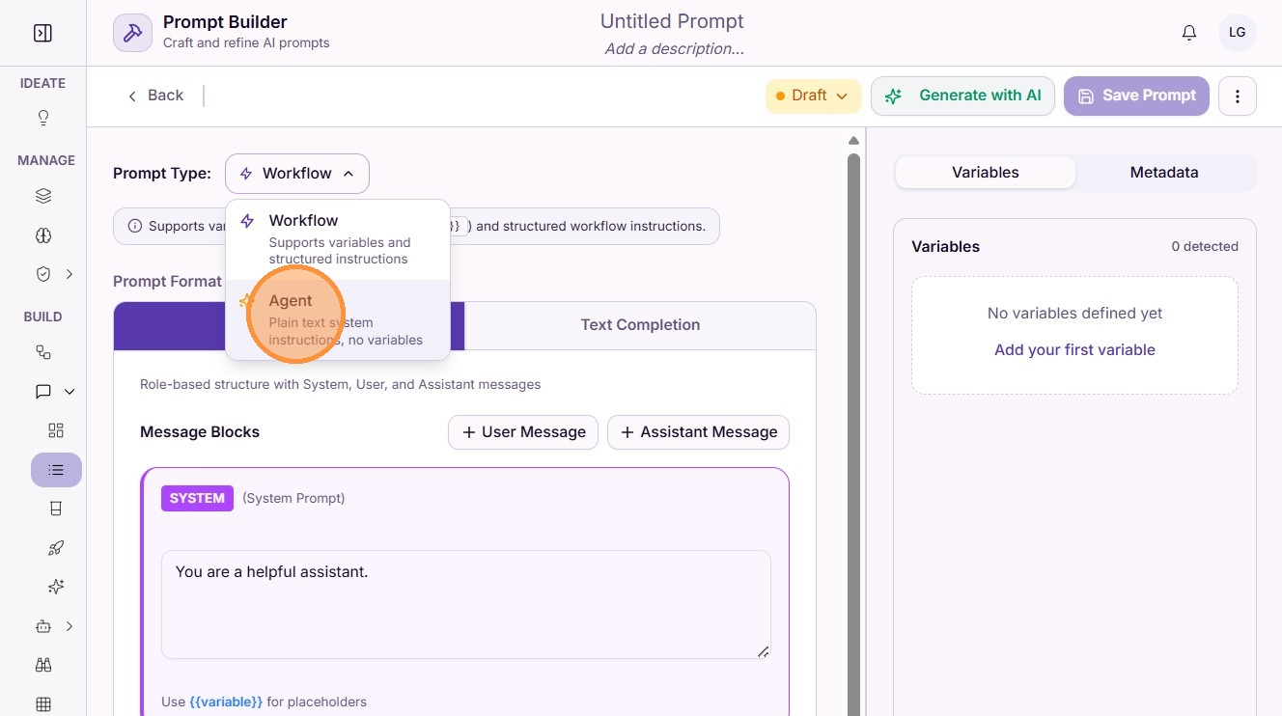
Task: Open the connected-squares workflow icon under BUILD
Action: click(x=43, y=352)
